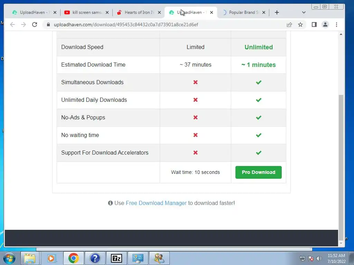Click red X for No-Ads & Popups
Viewport: 354px width, 265px height.
(x=196, y=117)
